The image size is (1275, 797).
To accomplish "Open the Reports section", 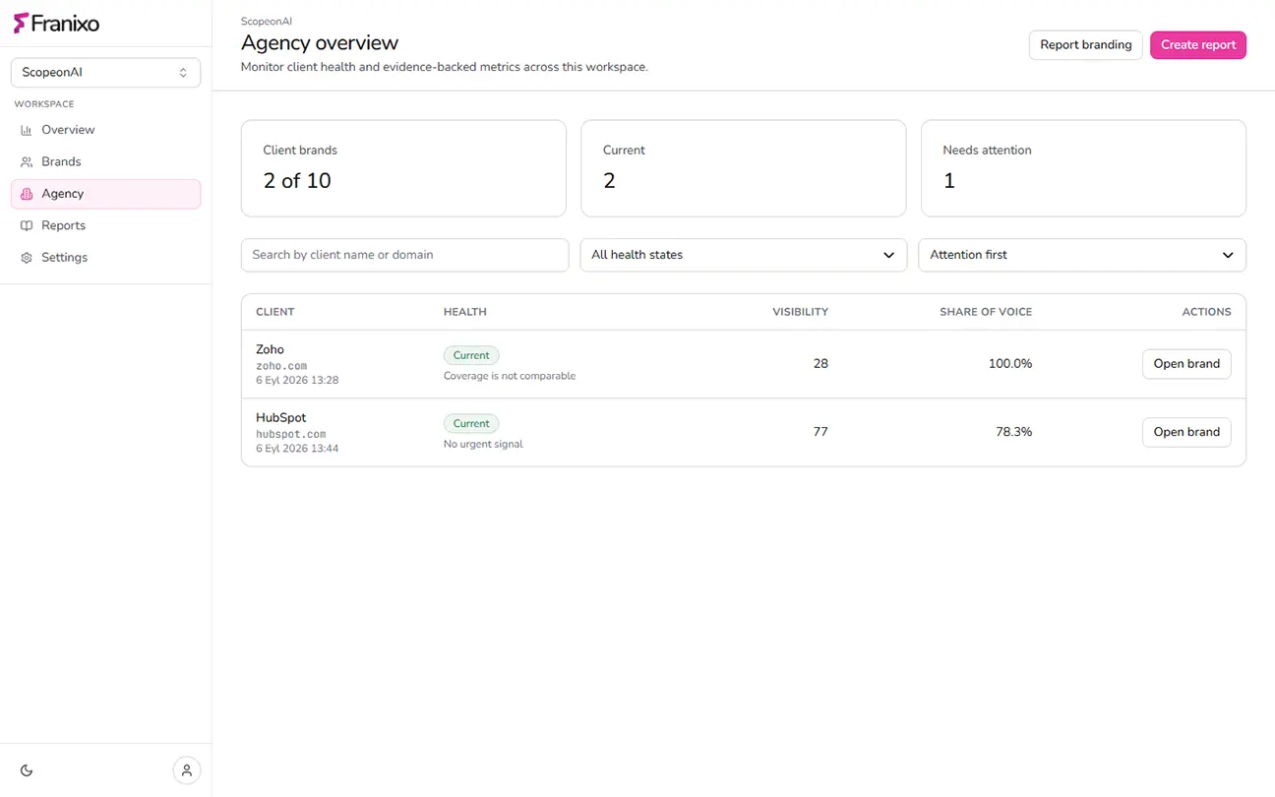I will [x=105, y=225].
